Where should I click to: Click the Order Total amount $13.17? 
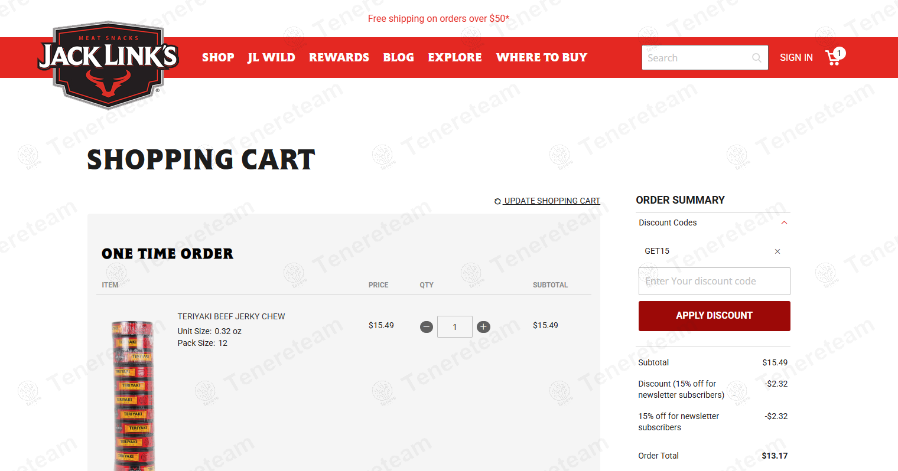[775, 456]
